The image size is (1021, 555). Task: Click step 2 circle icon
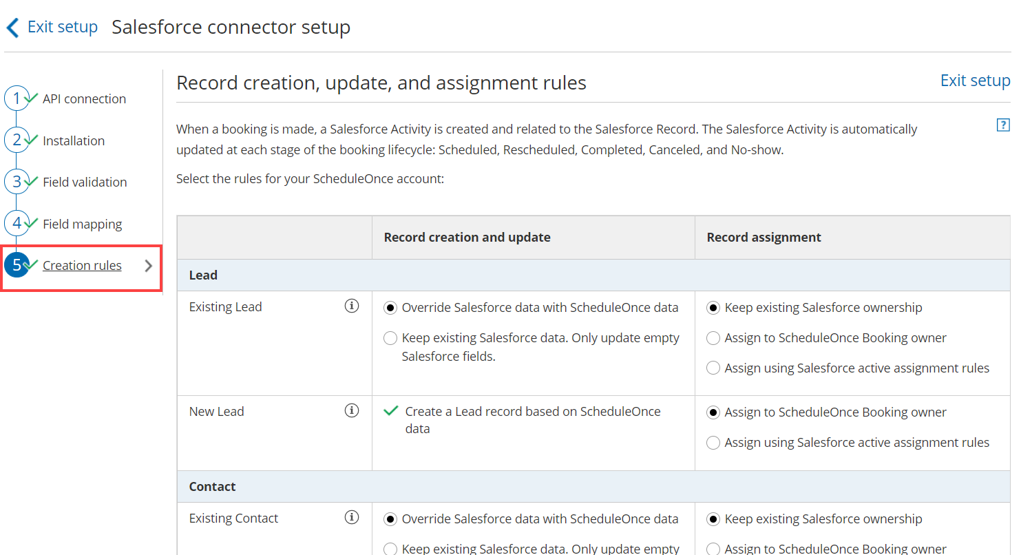(x=17, y=140)
